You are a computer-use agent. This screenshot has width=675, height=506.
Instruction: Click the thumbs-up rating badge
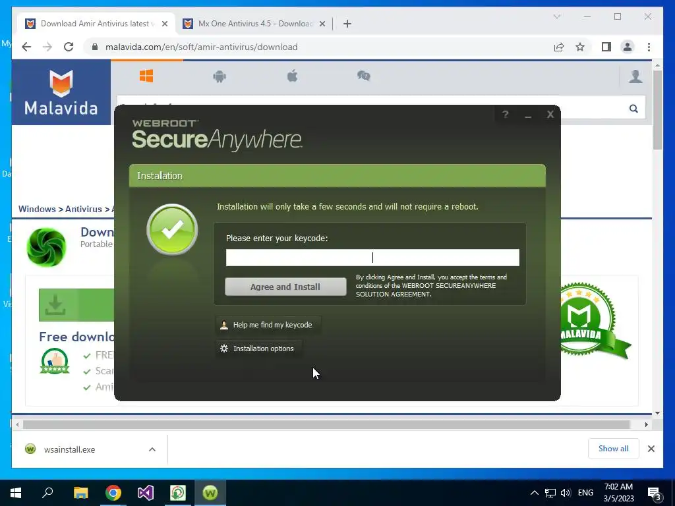coord(55,360)
